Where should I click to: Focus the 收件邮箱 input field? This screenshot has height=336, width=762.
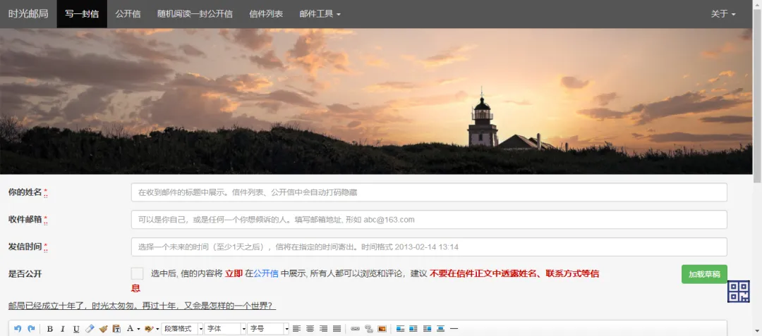click(429, 219)
